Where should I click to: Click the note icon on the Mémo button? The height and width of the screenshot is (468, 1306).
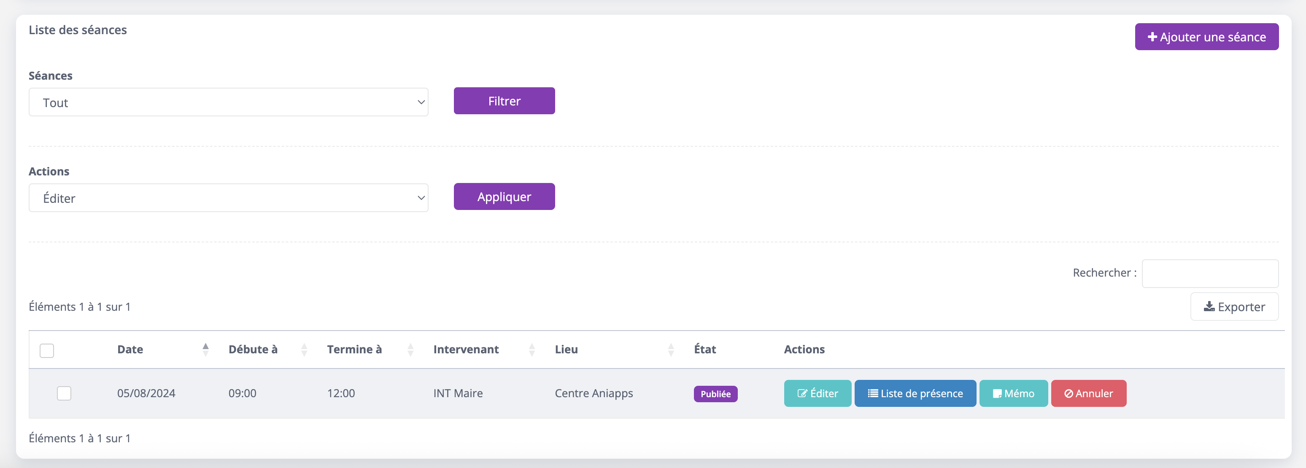click(997, 393)
